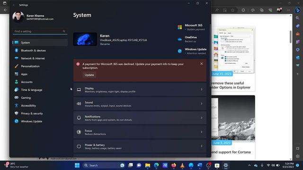
Task: Expand the Display settings row
Action: pos(140,90)
